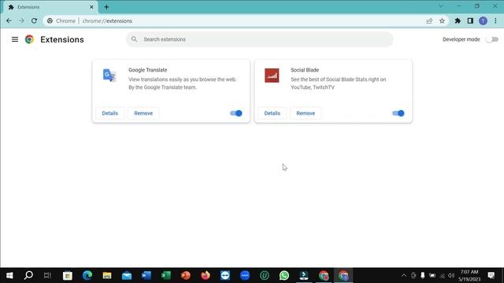Focus the Search extensions input field
The width and height of the screenshot is (504, 283).
(259, 39)
